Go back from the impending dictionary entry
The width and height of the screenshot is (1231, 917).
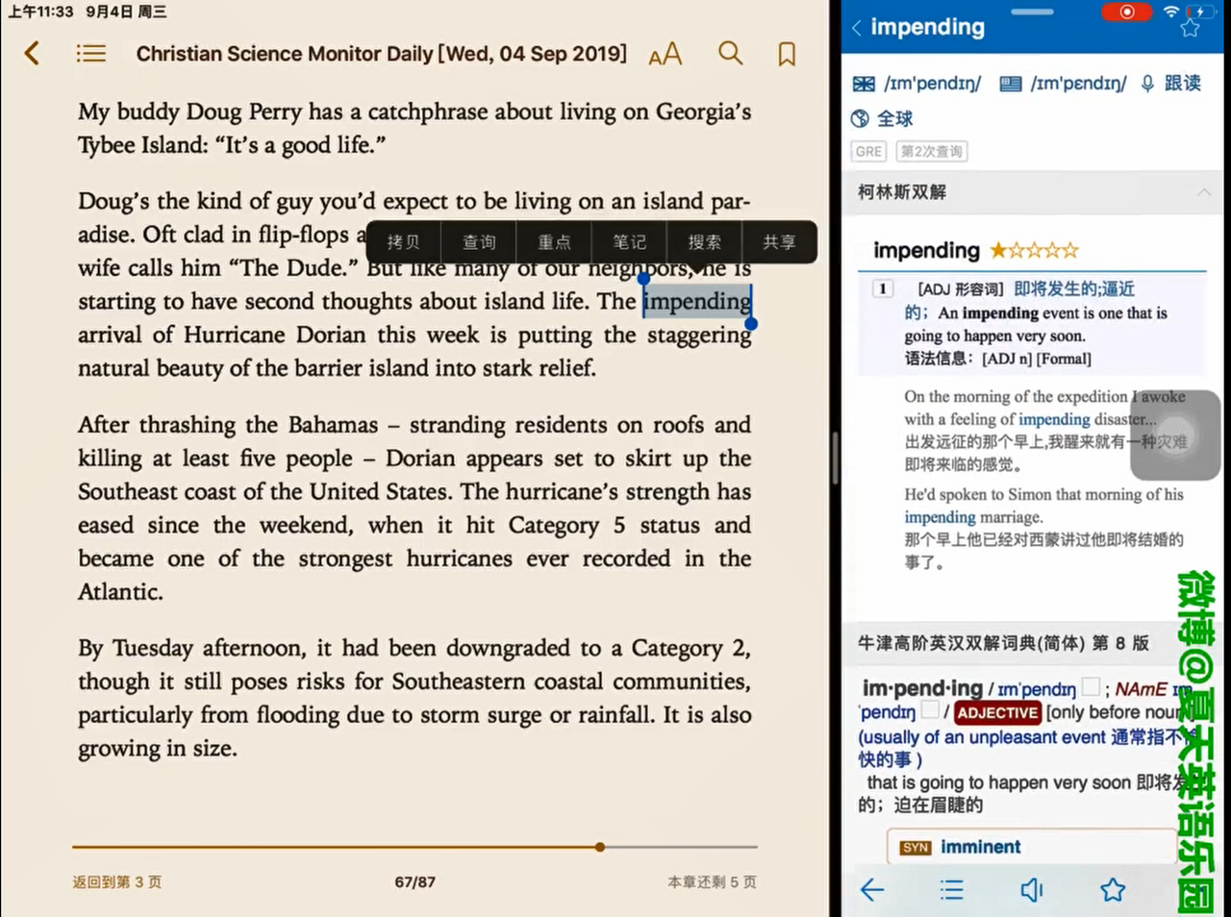click(x=857, y=28)
